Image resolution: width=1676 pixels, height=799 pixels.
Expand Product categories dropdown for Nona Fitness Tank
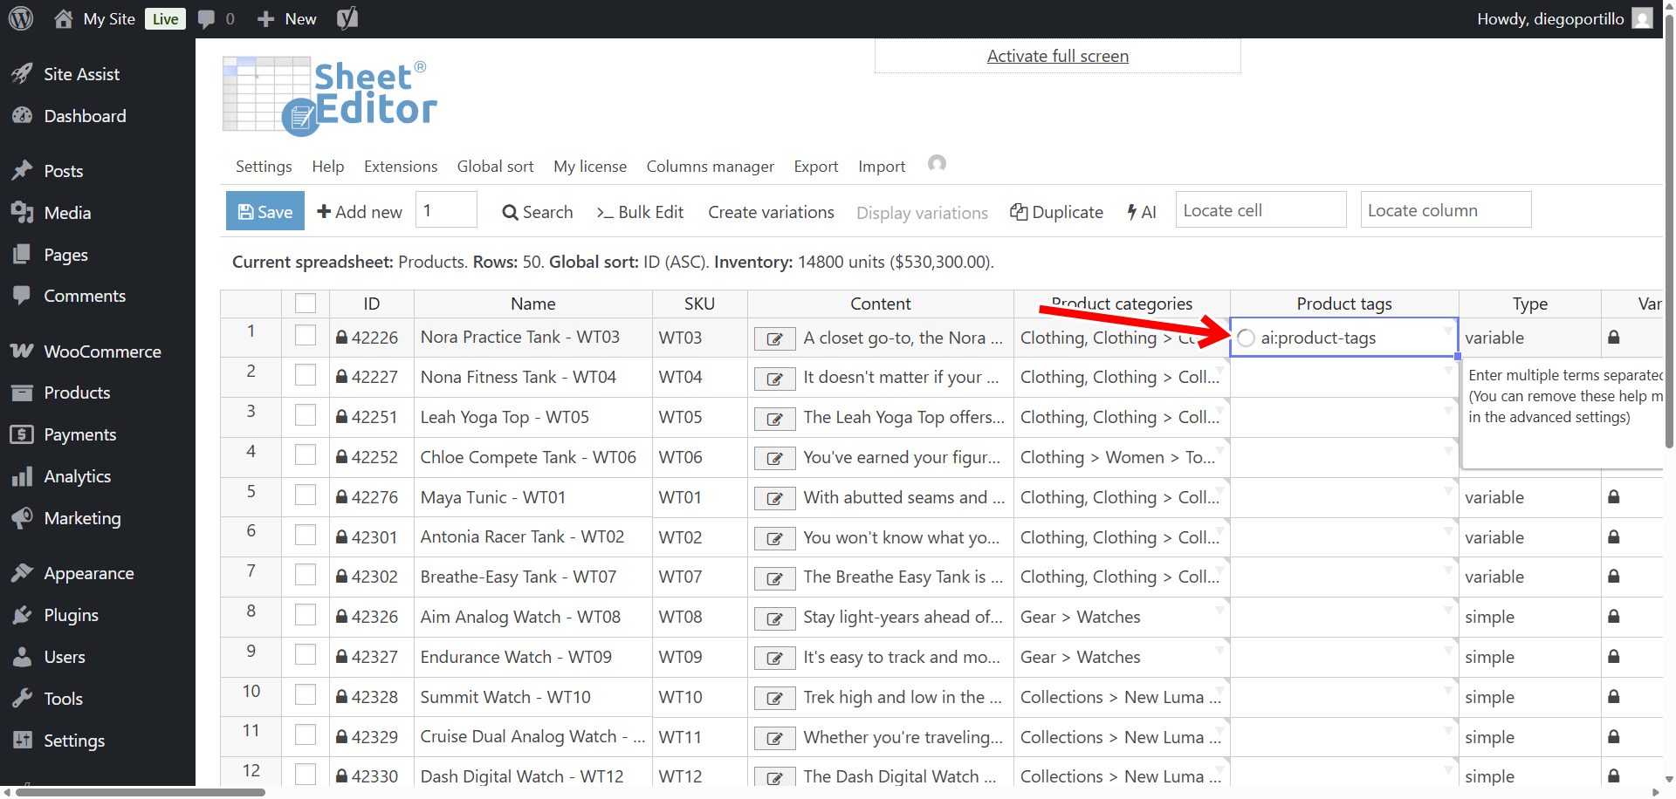coord(1220,370)
